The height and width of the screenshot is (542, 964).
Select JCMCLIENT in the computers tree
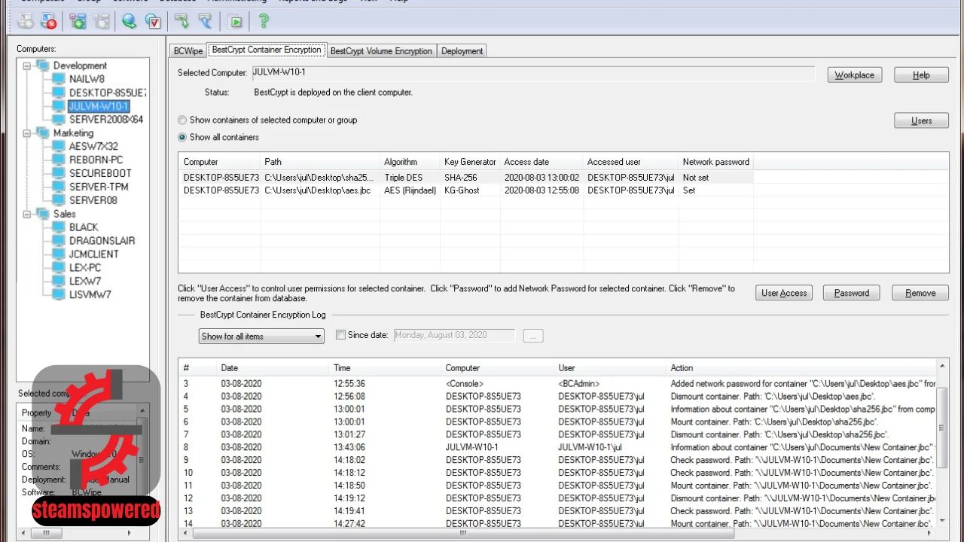pos(94,254)
